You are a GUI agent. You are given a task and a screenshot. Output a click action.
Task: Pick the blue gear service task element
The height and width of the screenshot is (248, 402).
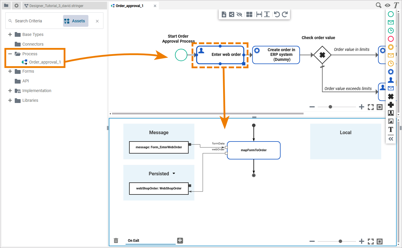point(391,72)
